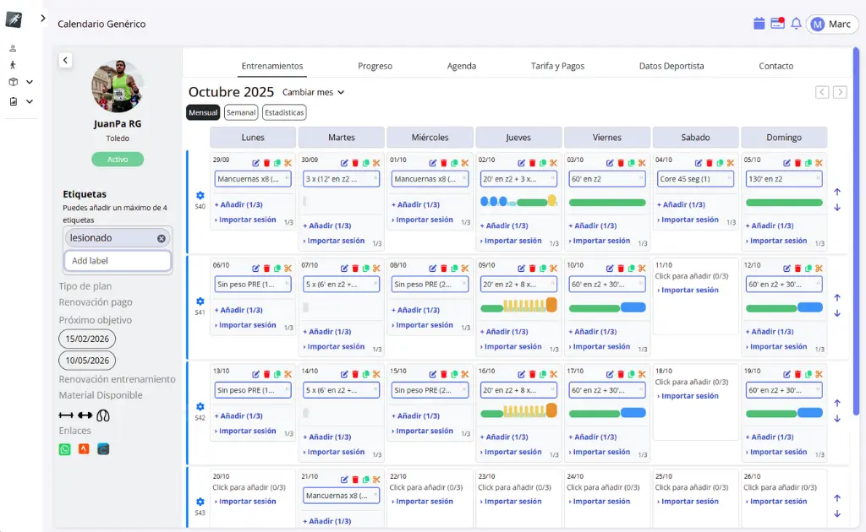
Task: Click the Add label input field
Action: 118,261
